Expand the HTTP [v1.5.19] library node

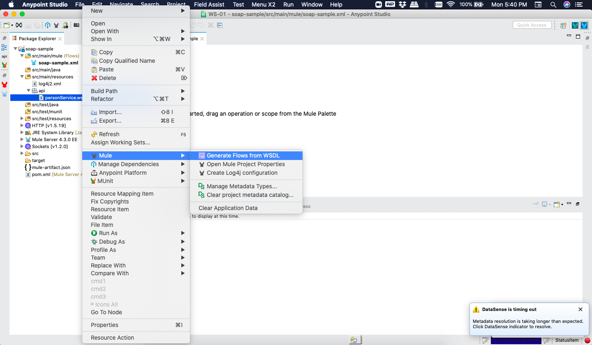click(22, 126)
